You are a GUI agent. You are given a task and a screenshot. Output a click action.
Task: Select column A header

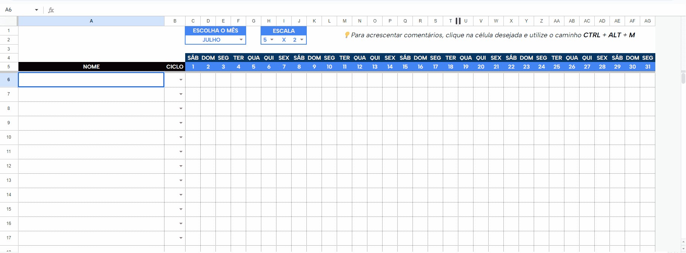pyautogui.click(x=91, y=21)
